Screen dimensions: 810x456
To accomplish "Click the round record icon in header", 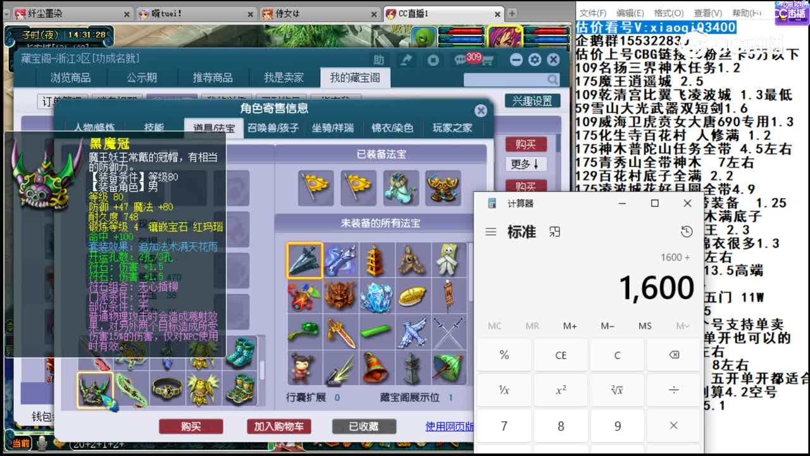I will (x=433, y=60).
